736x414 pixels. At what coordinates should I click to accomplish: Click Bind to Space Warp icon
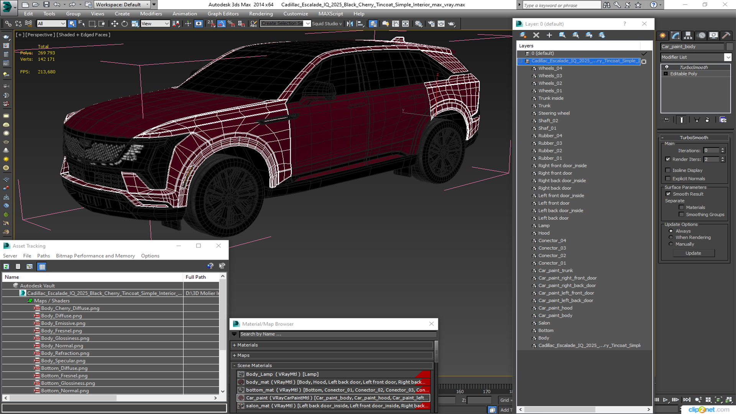click(x=28, y=24)
